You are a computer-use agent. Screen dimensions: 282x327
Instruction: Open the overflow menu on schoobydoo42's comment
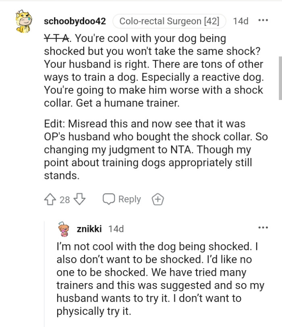[x=264, y=20]
